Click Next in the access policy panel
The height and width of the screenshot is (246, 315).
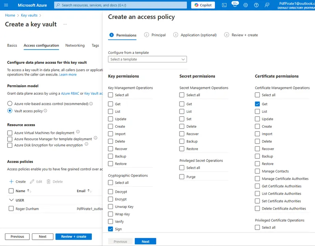145,242
